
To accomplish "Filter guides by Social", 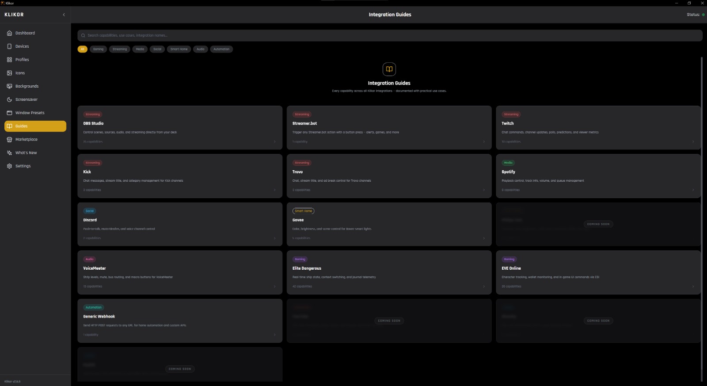I will (x=157, y=49).
